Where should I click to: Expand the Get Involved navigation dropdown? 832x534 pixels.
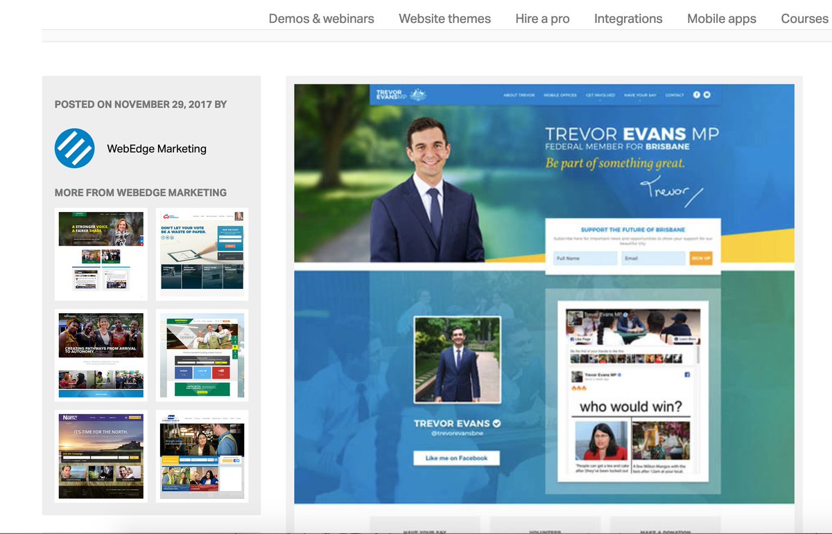[600, 95]
